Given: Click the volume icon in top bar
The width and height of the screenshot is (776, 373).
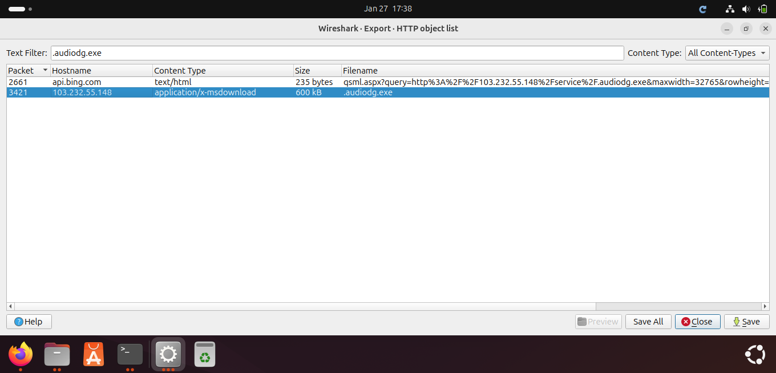Looking at the screenshot, I should point(746,9).
